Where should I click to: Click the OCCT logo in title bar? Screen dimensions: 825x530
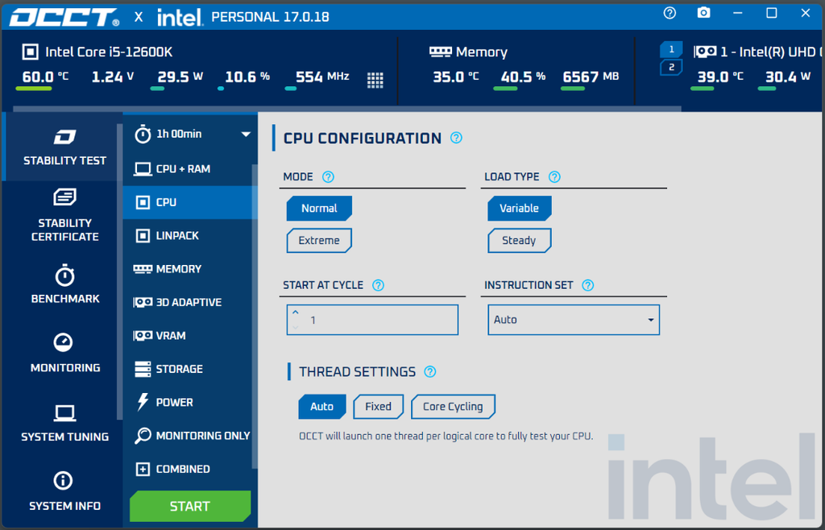(64, 17)
